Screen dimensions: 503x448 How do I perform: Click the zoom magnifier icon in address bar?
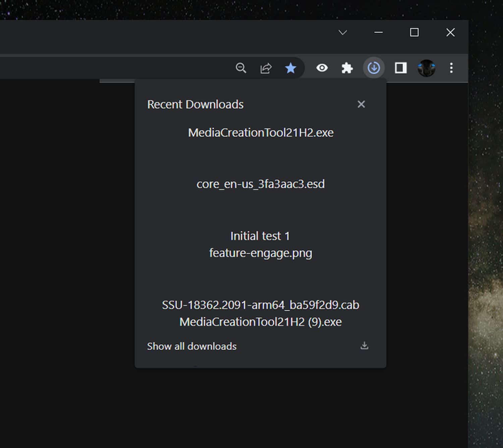241,68
